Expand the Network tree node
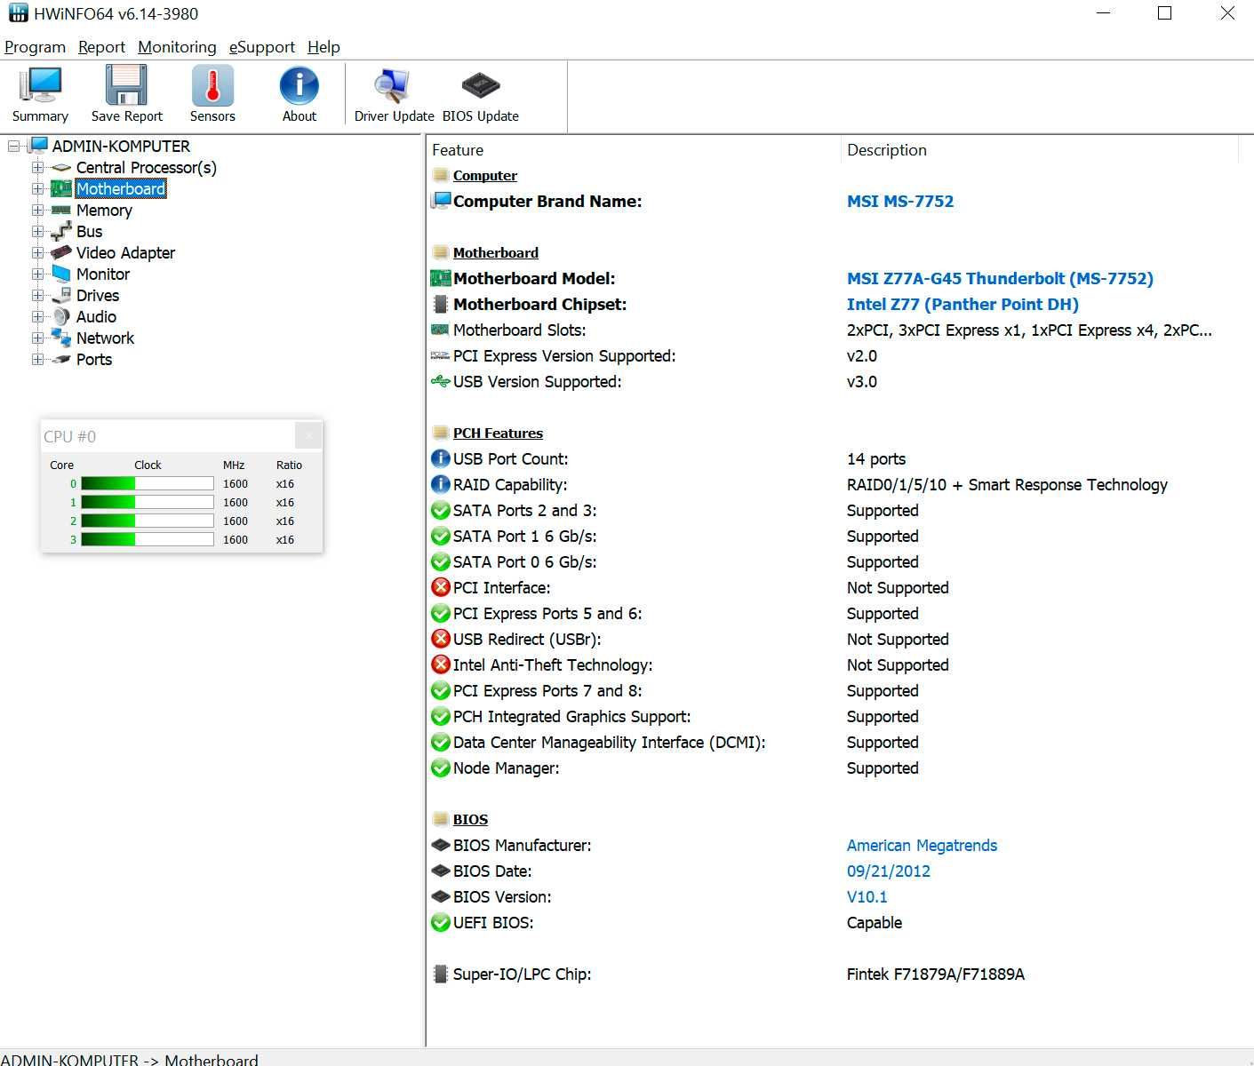Image resolution: width=1254 pixels, height=1066 pixels. click(x=37, y=338)
